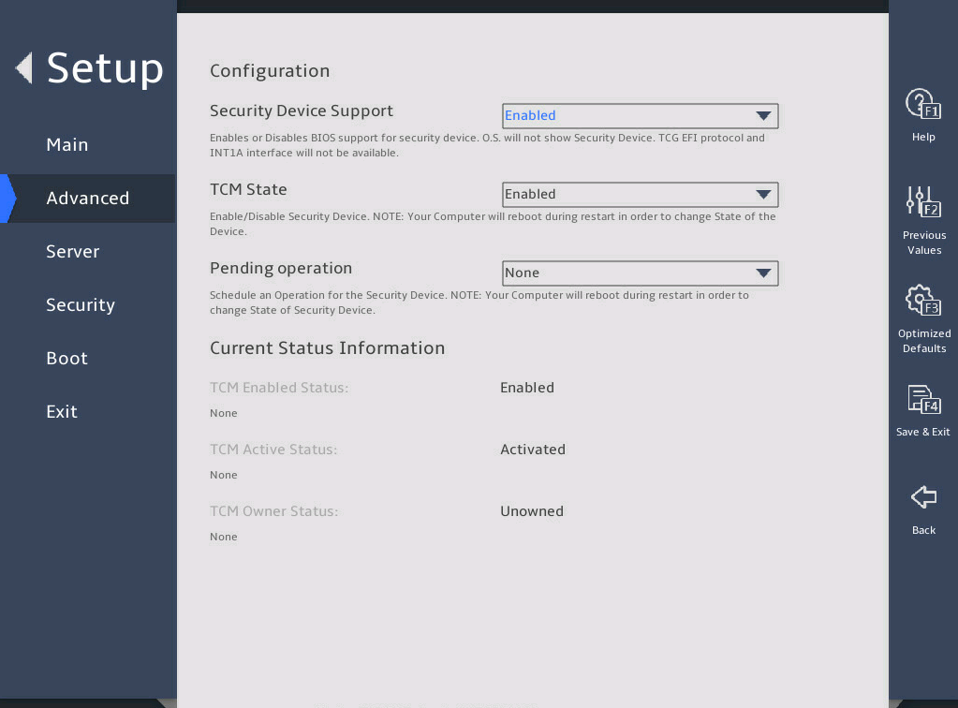Open the Pending operation dropdown
The width and height of the screenshot is (958, 708).
click(x=640, y=273)
